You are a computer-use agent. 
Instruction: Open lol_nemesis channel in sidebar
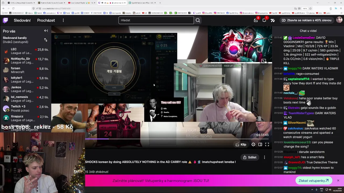(x=26, y=99)
